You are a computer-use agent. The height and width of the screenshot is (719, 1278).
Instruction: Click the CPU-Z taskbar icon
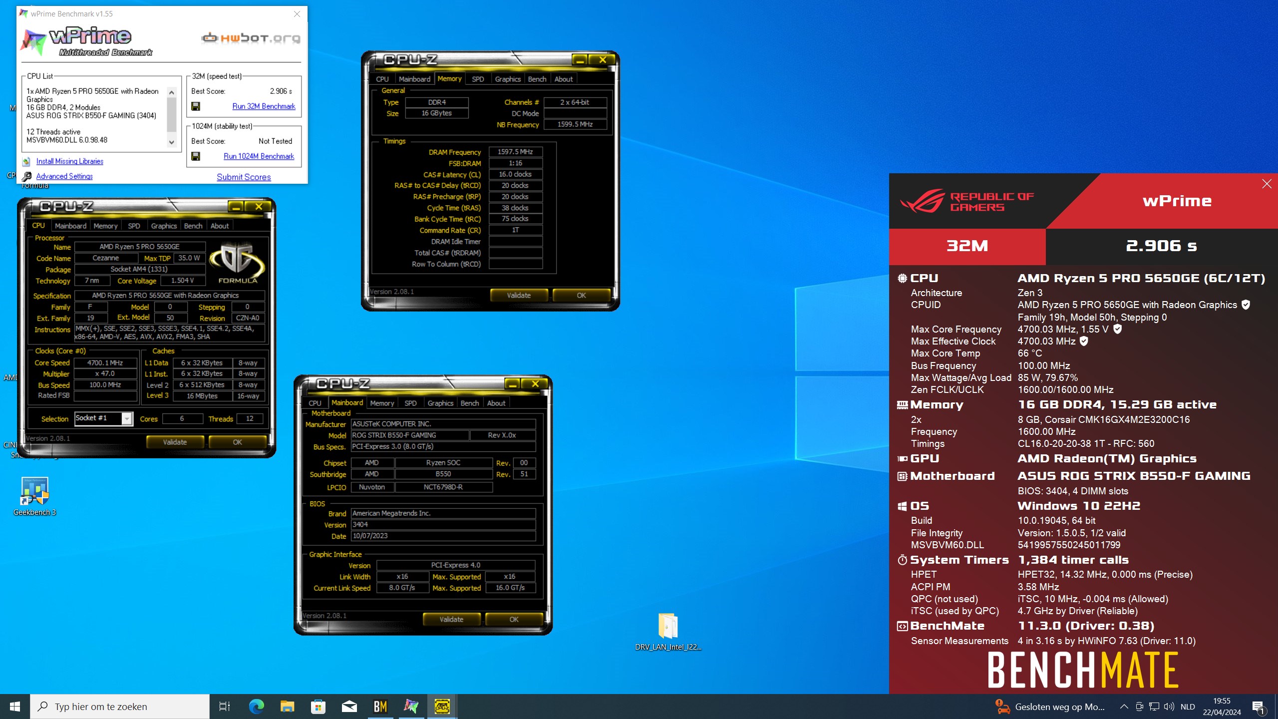coord(442,707)
